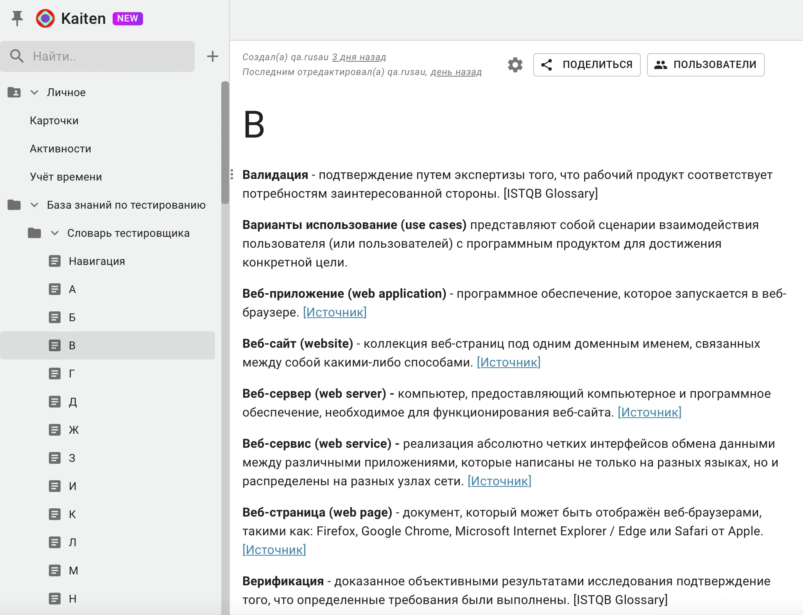The height and width of the screenshot is (615, 803).
Task: Click the paragraph drag handle dots
Action: (232, 174)
